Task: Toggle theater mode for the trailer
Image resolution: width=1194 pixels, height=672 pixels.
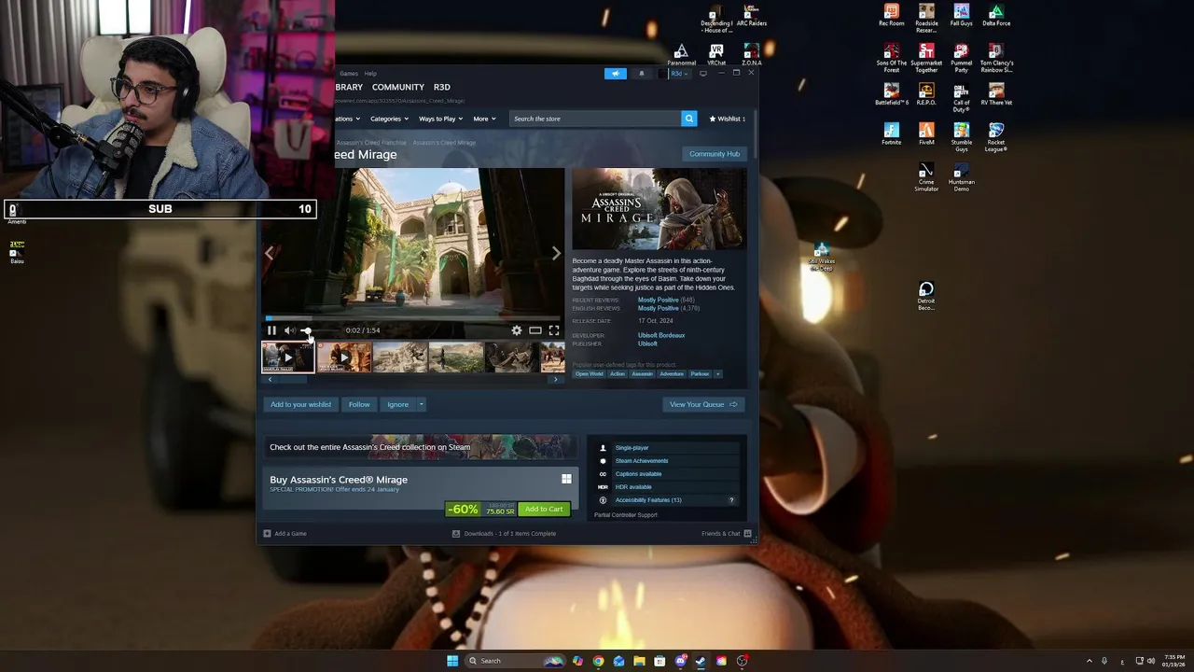Action: (x=535, y=330)
